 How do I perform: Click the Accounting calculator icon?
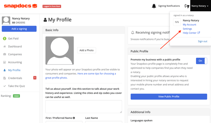[x=5, y=62]
